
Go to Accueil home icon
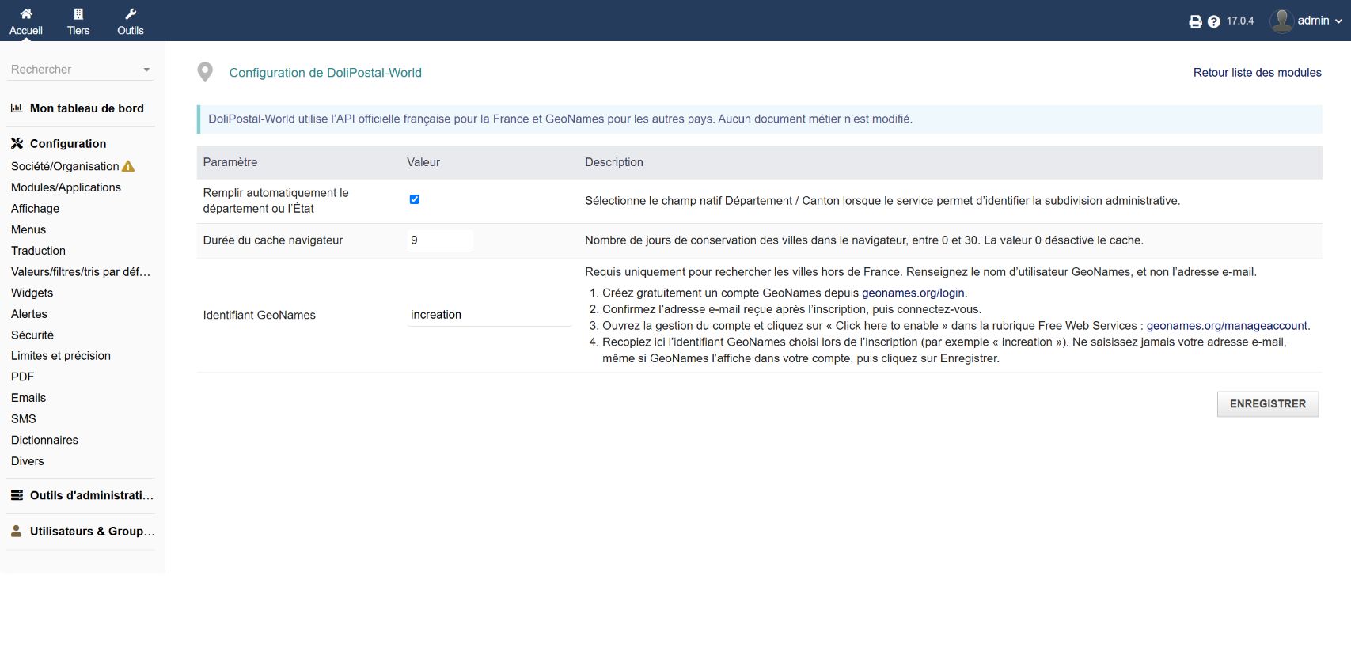26,13
